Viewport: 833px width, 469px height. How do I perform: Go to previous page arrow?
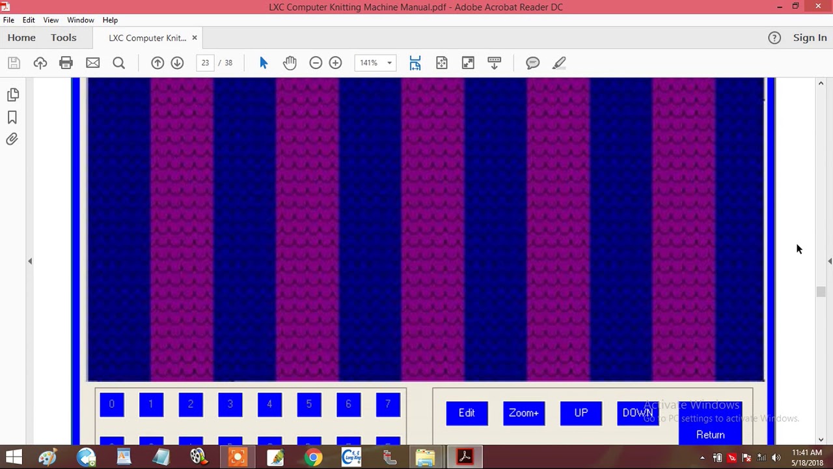click(157, 63)
